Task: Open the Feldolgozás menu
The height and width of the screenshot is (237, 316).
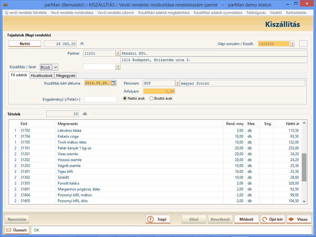Action: 256,12
